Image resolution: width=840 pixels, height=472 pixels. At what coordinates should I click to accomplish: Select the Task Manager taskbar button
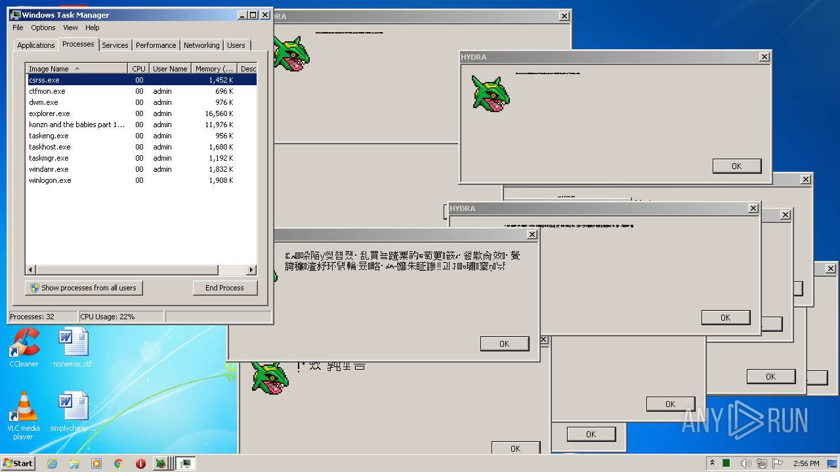point(186,463)
